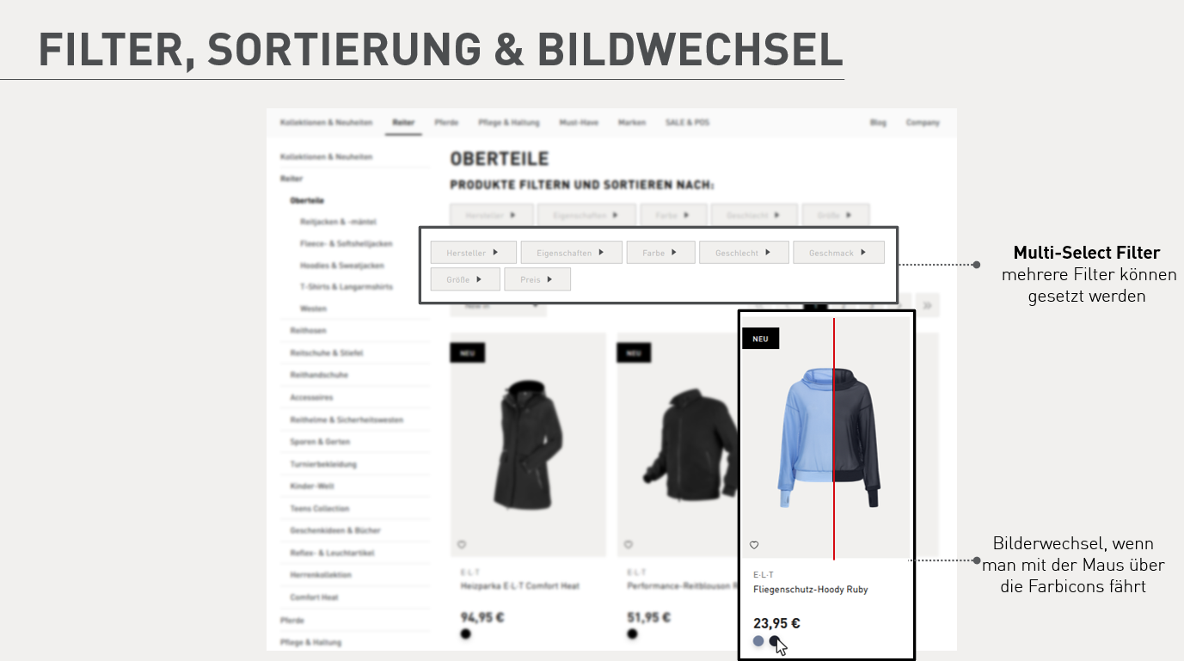Expand the Eigenschaften filter dropdown
This screenshot has width=1184, height=661.
coord(572,253)
